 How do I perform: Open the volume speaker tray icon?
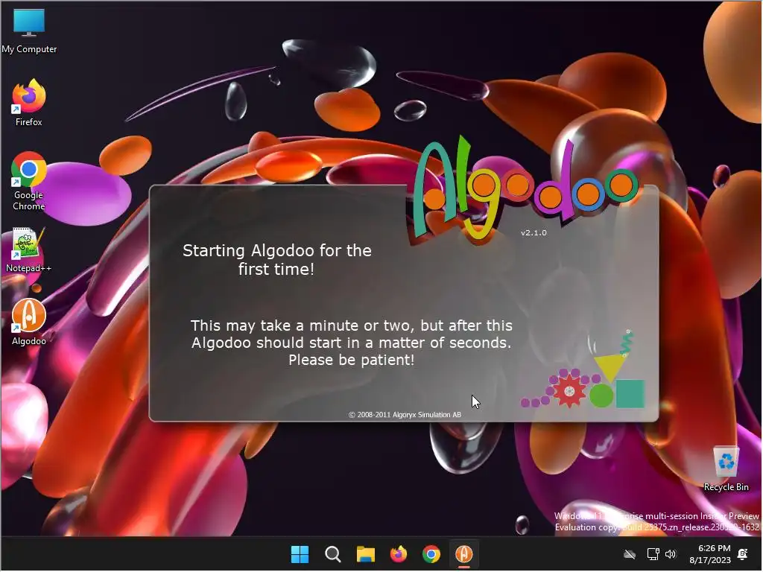pyautogui.click(x=671, y=554)
